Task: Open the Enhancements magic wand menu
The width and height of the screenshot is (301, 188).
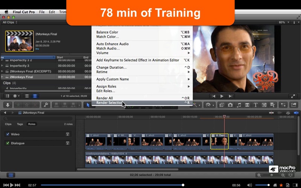Action: pos(196,105)
